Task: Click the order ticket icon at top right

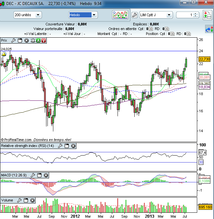Action: (x=207, y=15)
